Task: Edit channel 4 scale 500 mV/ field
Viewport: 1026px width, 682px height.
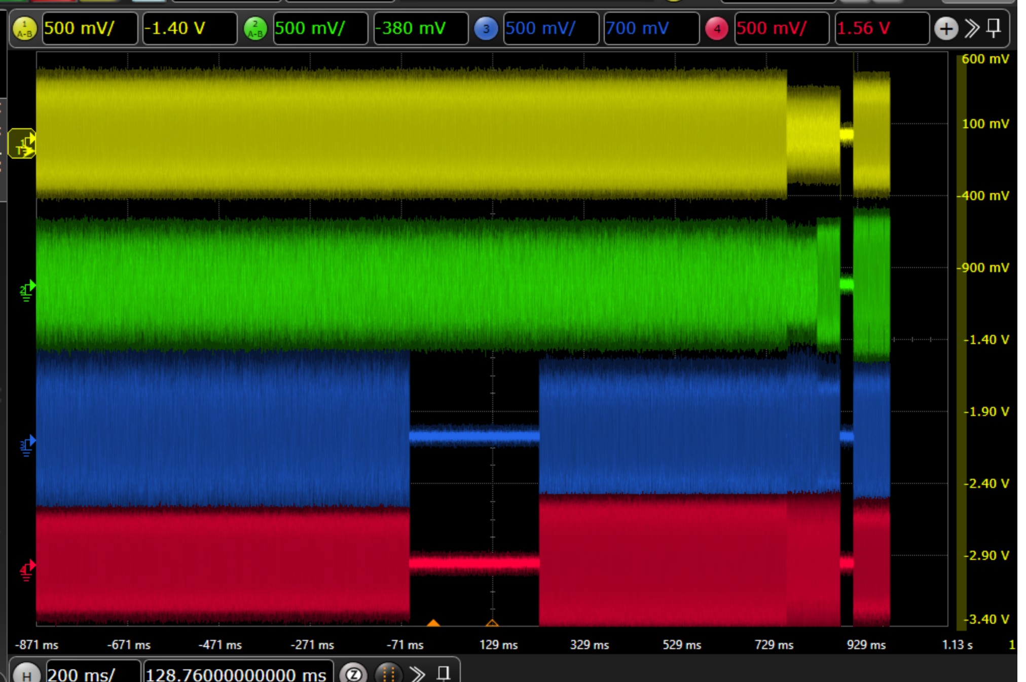Action: [782, 28]
